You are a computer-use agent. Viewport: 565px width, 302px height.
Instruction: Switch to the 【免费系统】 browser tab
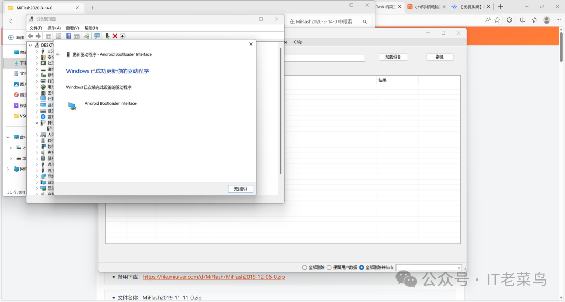point(470,7)
